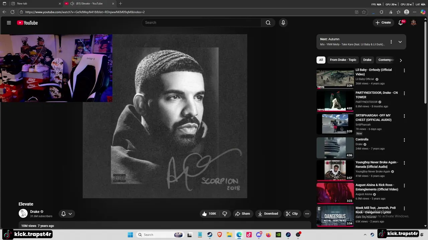Like the video with 108K thumbs up
The height and width of the screenshot is (240, 428).
209,214
